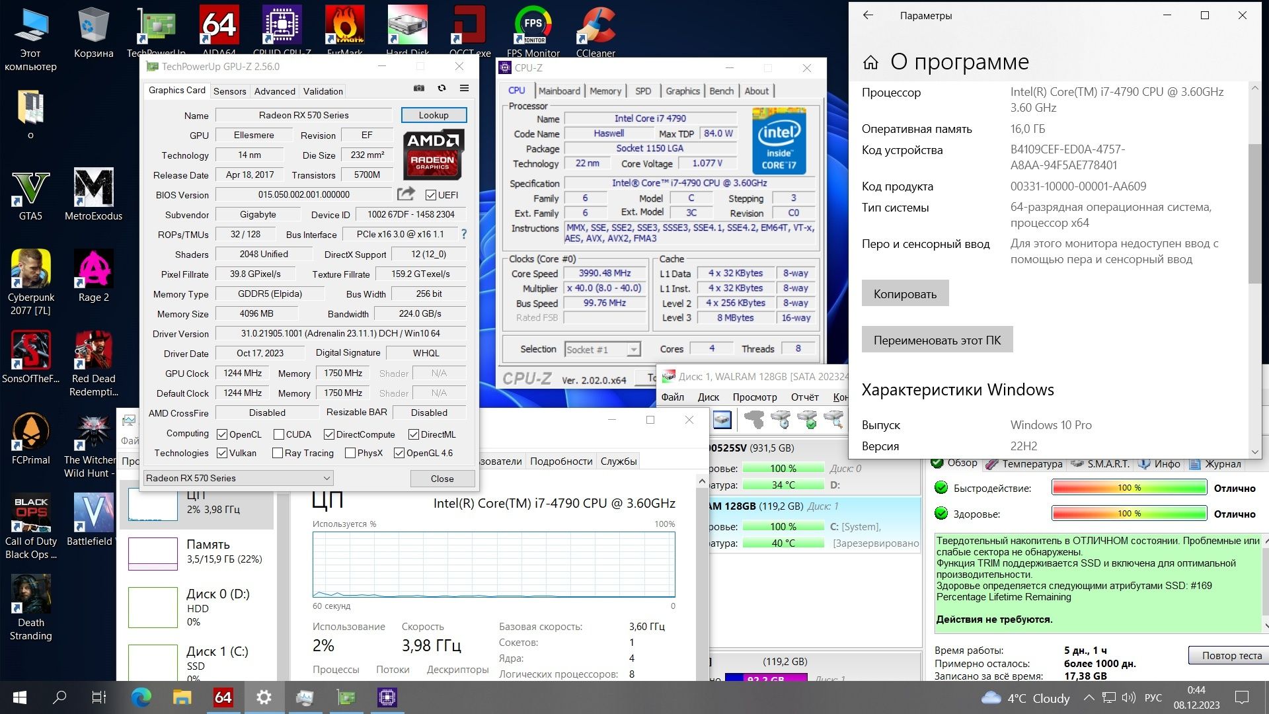The width and height of the screenshot is (1269, 714).
Task: Switch to the Graphics tab in CPU-Z
Action: tap(682, 91)
